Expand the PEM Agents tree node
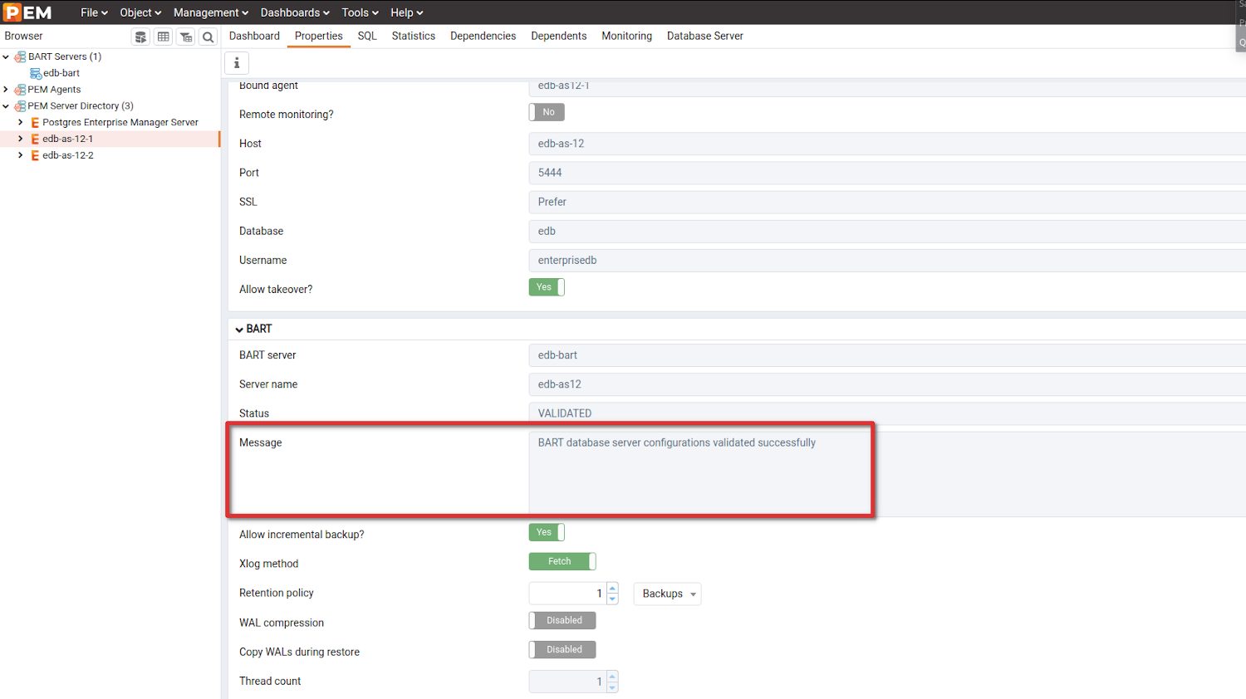Screen dimensions: 1246x699 [x=6, y=90]
